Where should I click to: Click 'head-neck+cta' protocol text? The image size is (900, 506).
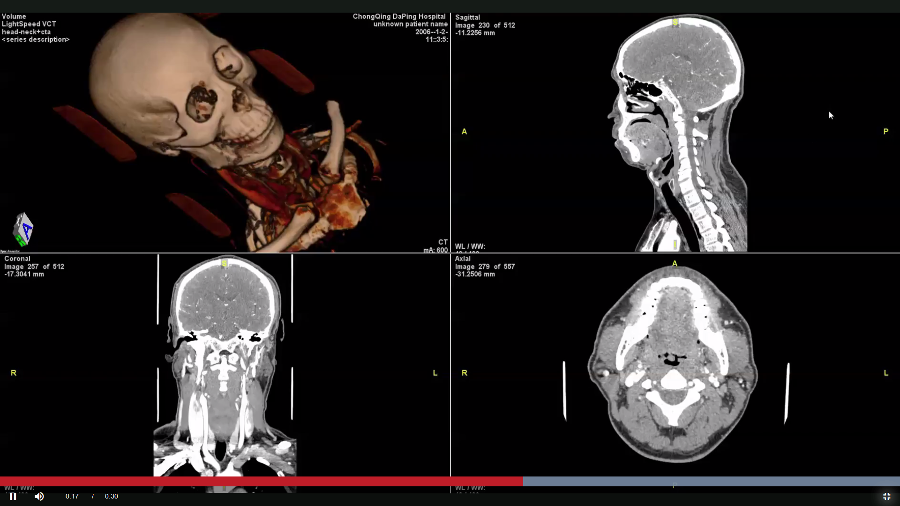click(26, 32)
